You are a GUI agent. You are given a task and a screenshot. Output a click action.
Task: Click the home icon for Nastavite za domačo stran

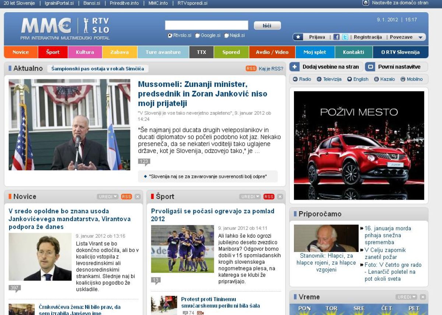coord(366,3)
